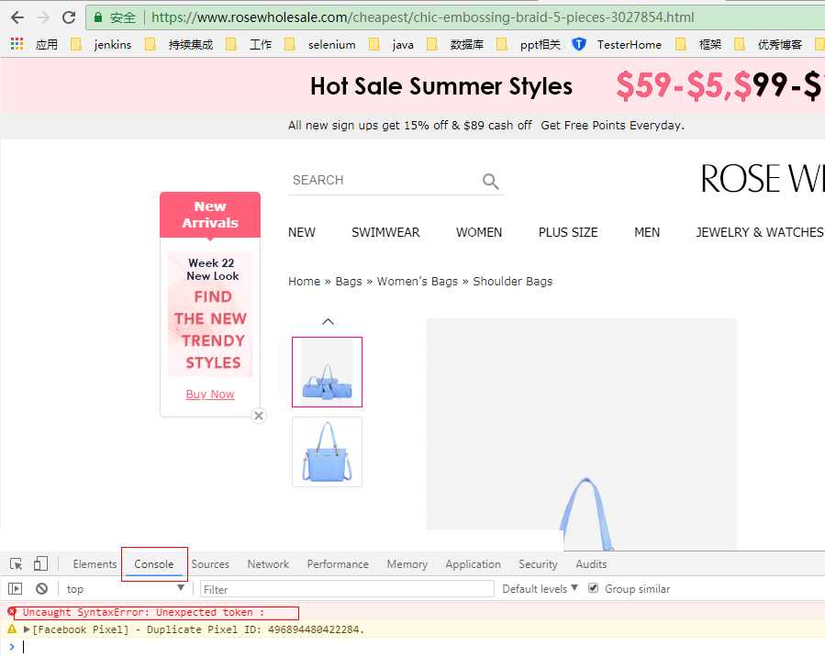Click the Buy Now link
Viewport: 825px width, 657px height.
(x=210, y=394)
